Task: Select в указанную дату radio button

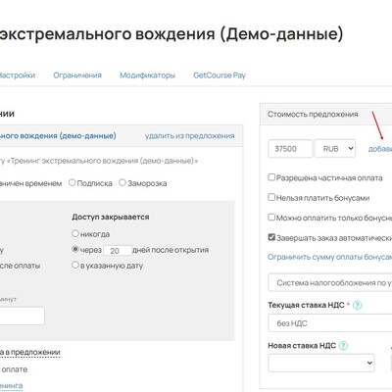Action: click(x=75, y=265)
